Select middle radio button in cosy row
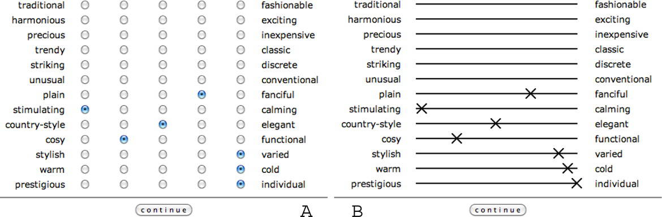 pyautogui.click(x=162, y=140)
